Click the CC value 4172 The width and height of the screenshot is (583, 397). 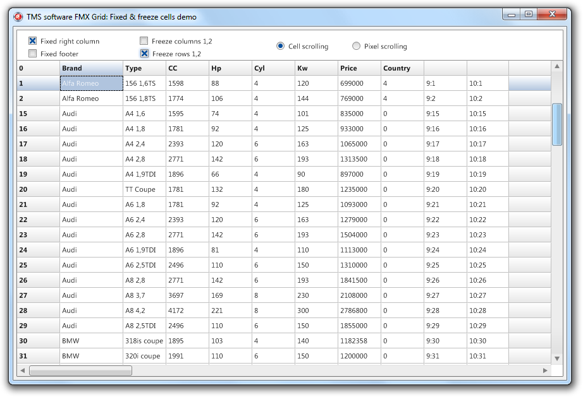tap(187, 311)
